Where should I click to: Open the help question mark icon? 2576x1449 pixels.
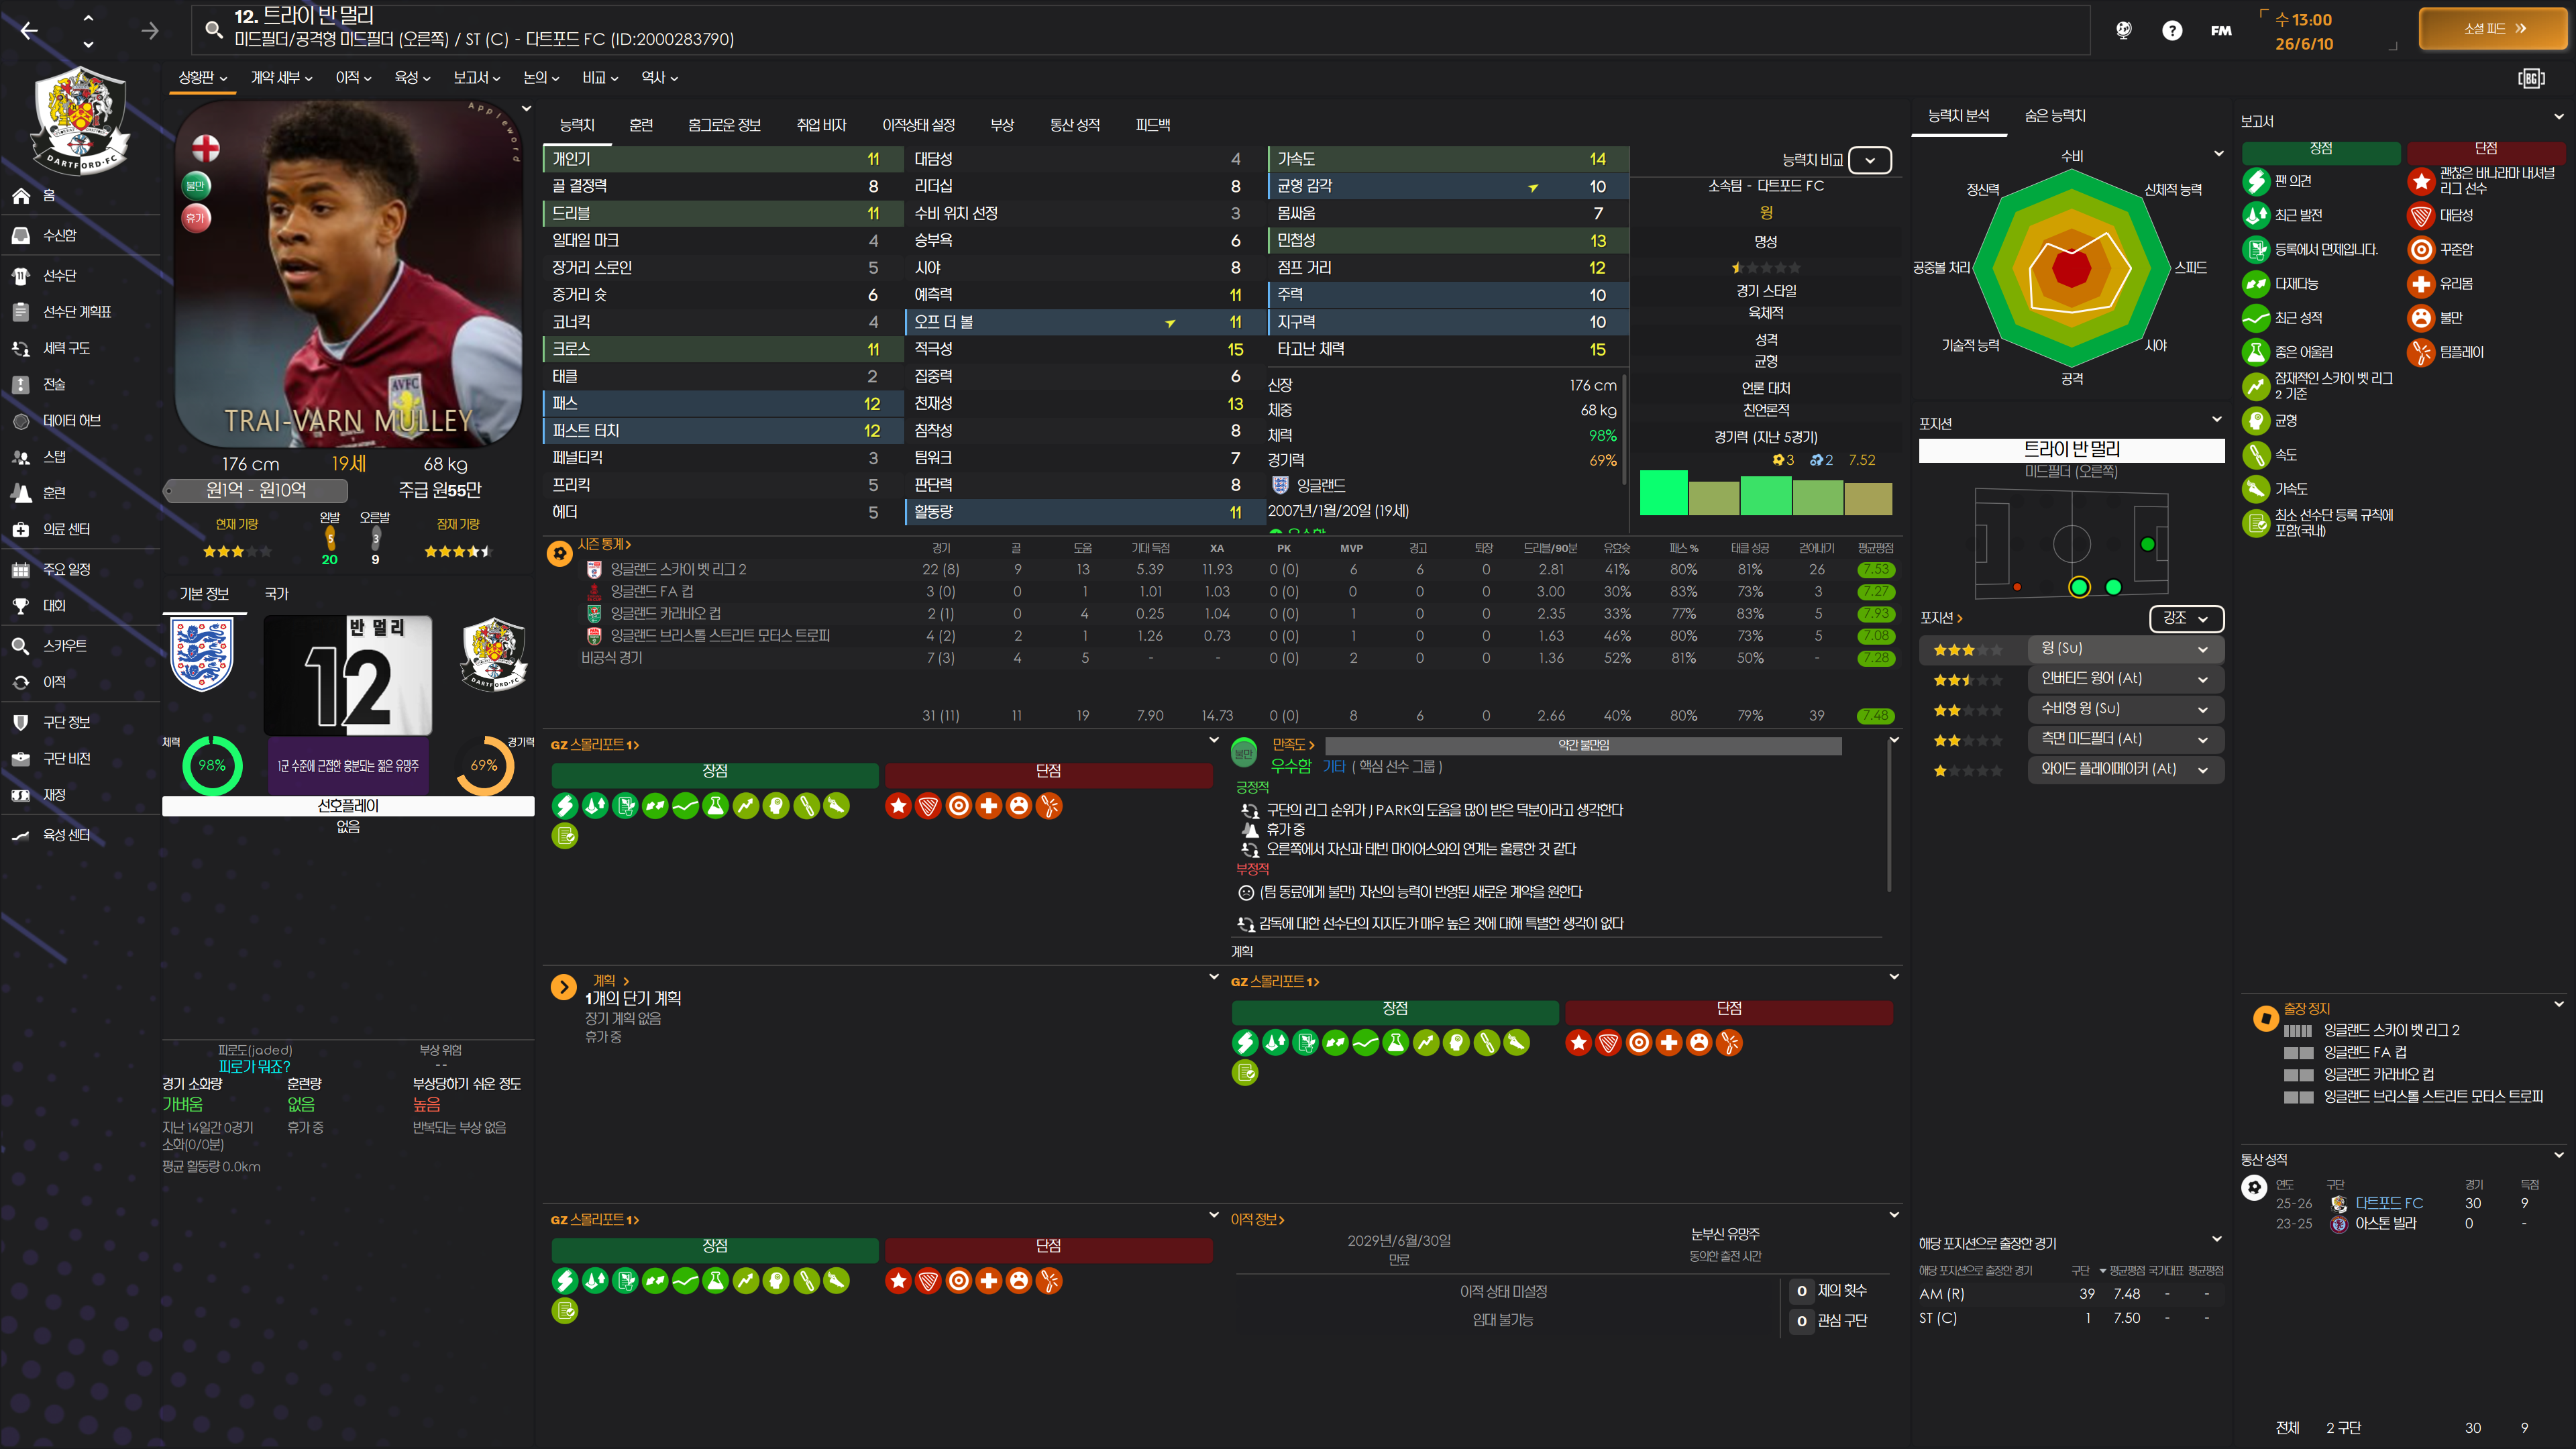2172,30
